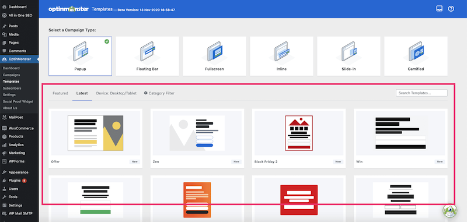Click the Black Friday 2 name text
The width and height of the screenshot is (467, 222).
[x=266, y=161]
